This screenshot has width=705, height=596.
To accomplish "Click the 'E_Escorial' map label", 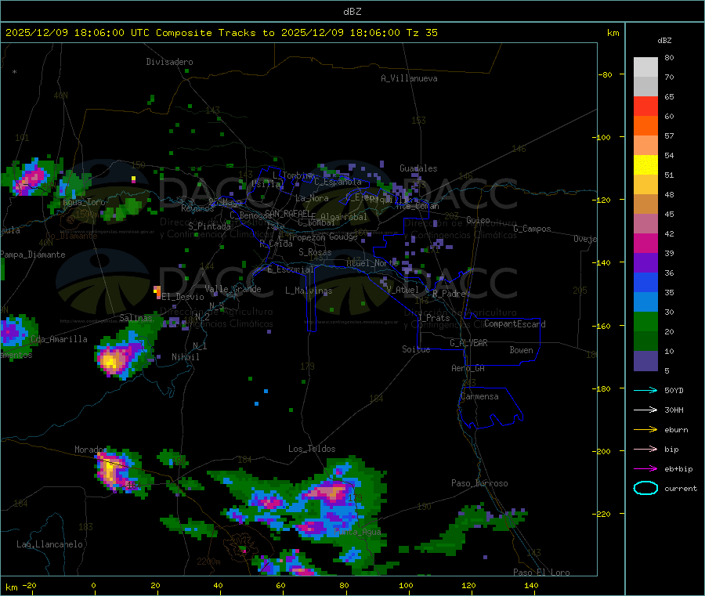I will click(291, 269).
